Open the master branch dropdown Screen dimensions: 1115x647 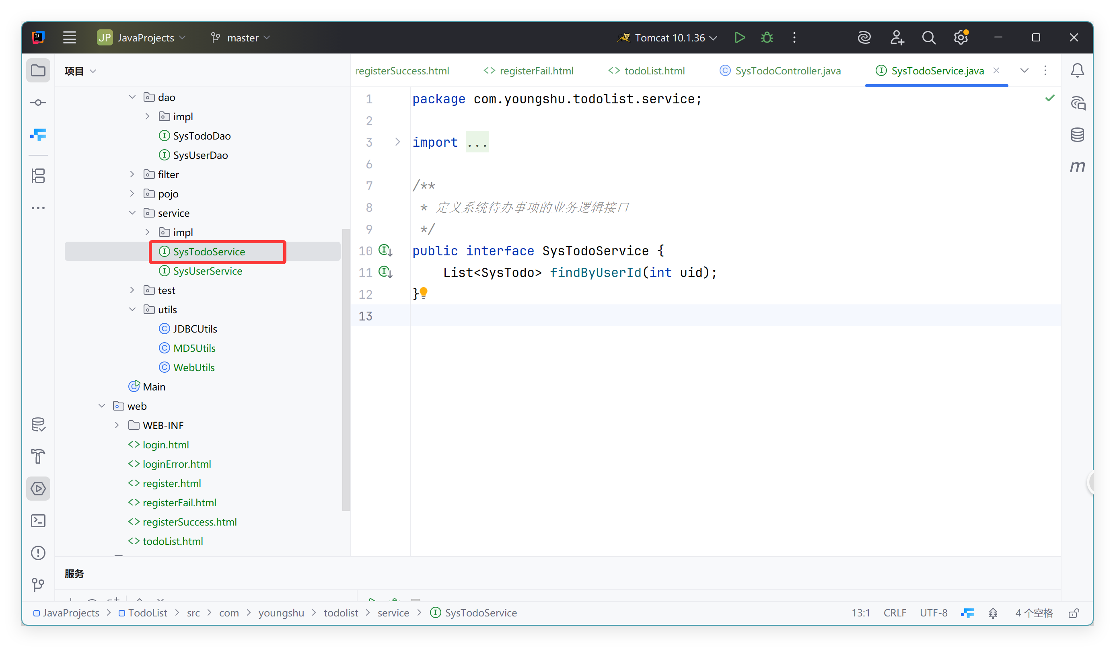[x=240, y=37]
